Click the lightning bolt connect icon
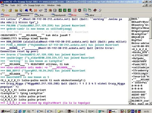Image resolution: width=152 pixels, height=113 pixels. coord(3,10)
